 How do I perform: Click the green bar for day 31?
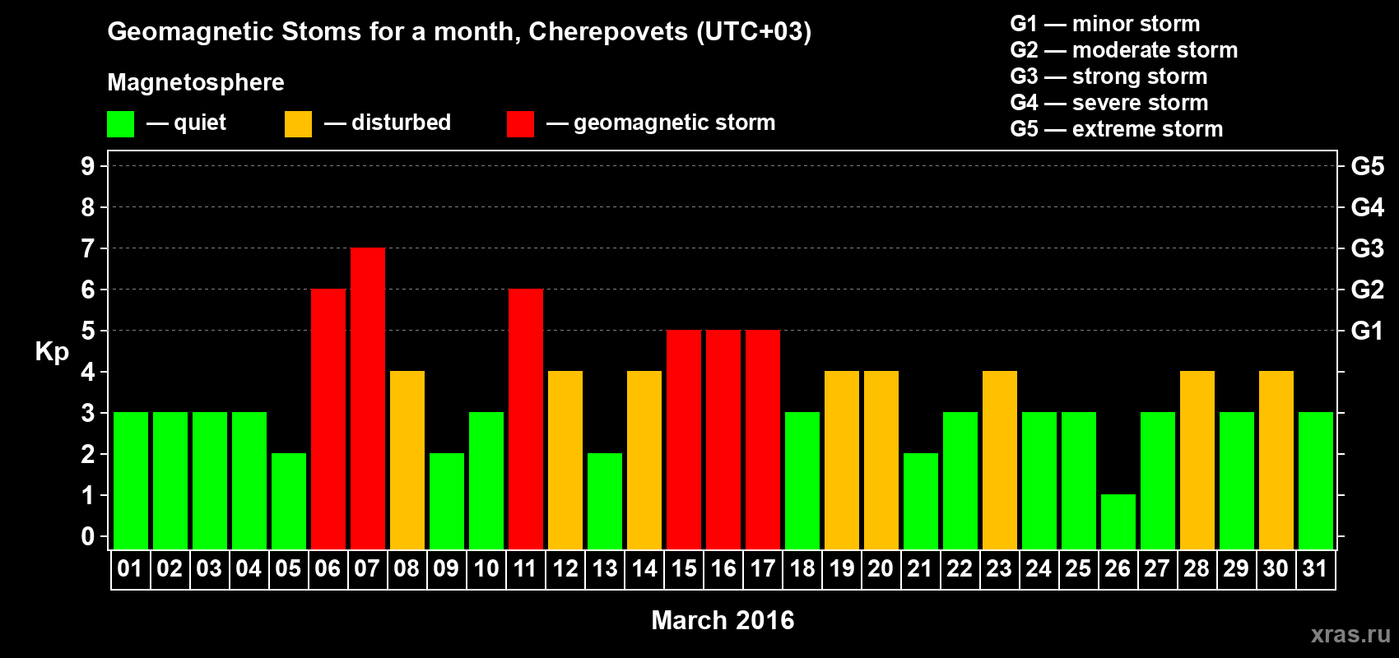coord(1316,481)
